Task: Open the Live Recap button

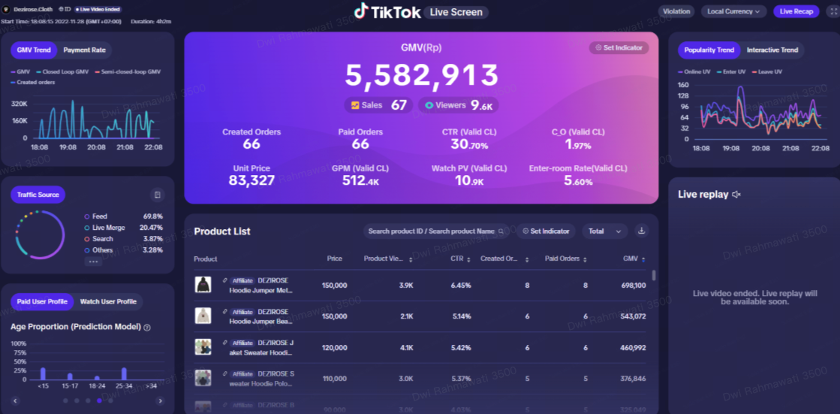Action: pyautogui.click(x=796, y=11)
